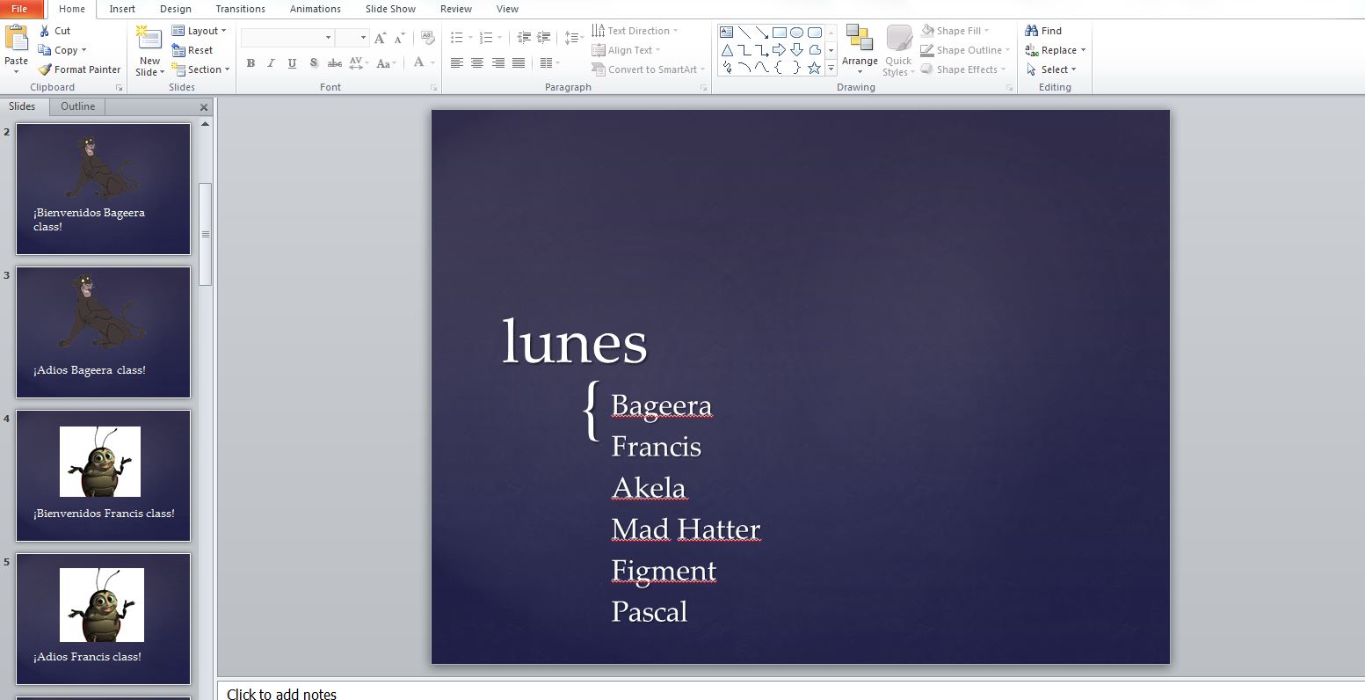The width and height of the screenshot is (1365, 700).
Task: Open the Outline pane tab
Action: point(77,106)
